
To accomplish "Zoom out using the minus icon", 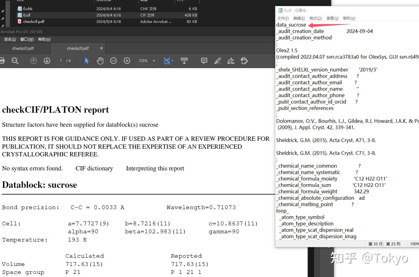I will [x=113, y=61].
